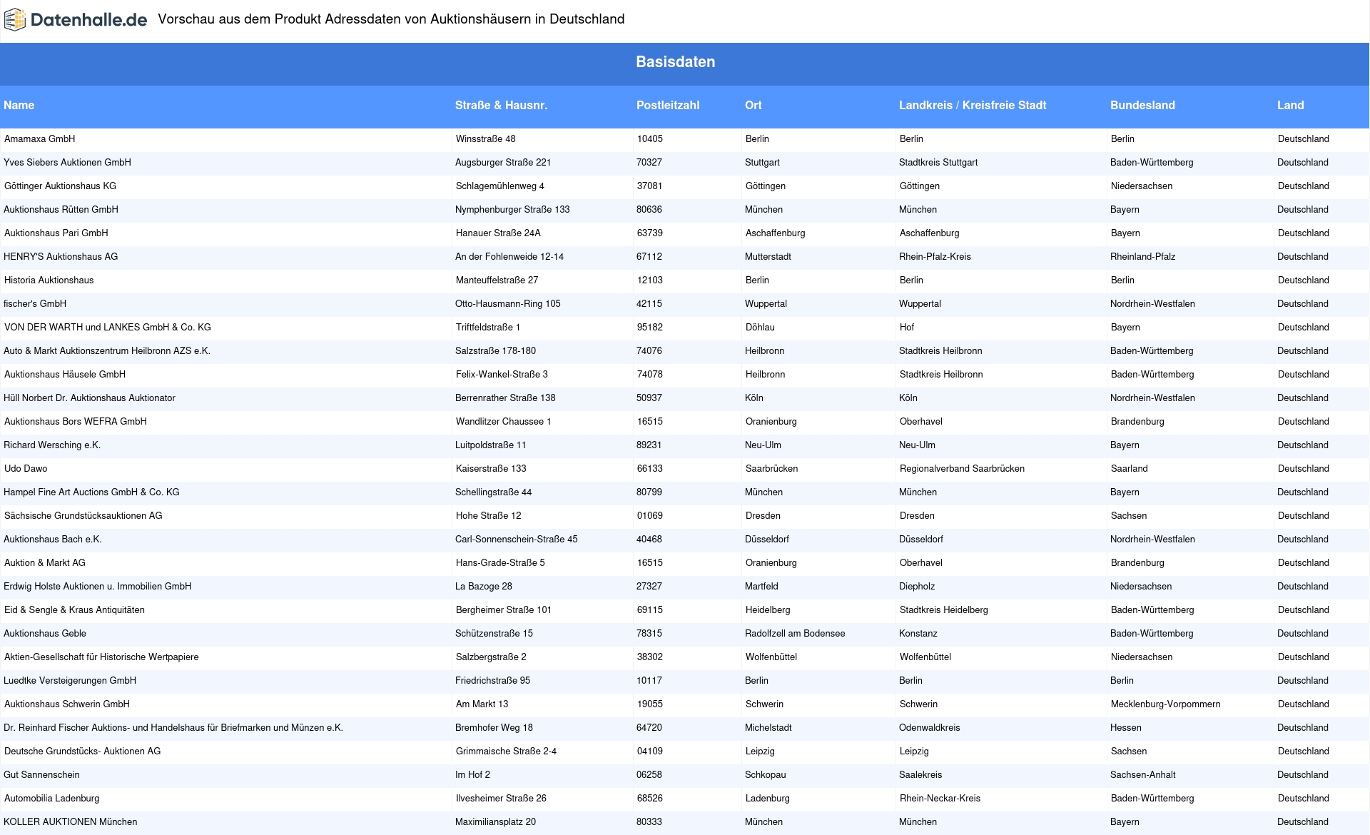Click postal code 01069
The height and width of the screenshot is (835, 1370).
tap(650, 516)
